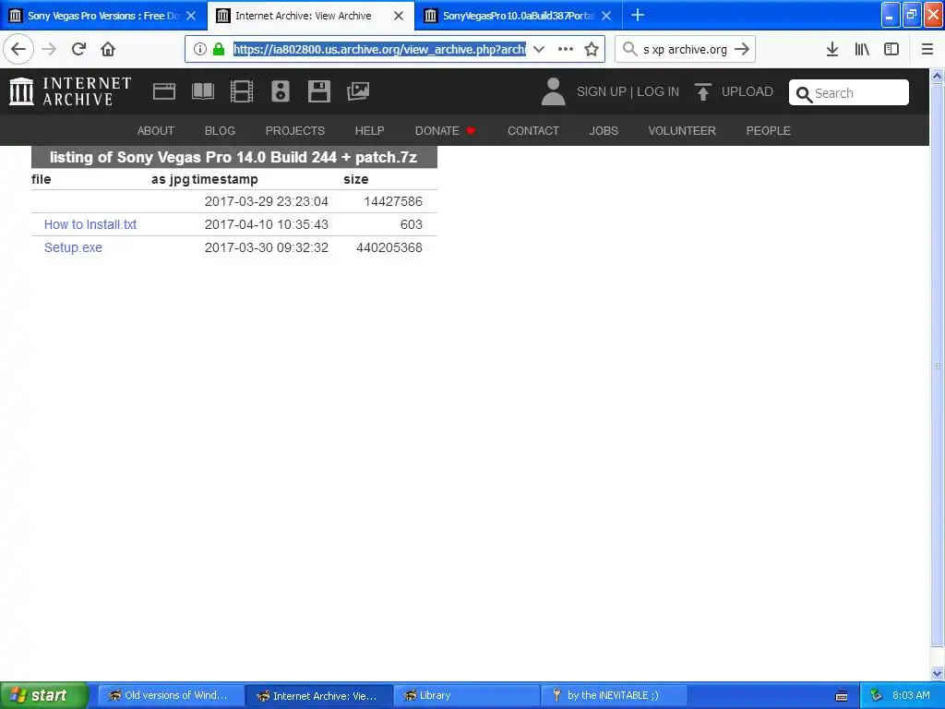945x709 pixels.
Task: Click the upload arrow icon
Action: 702,91
